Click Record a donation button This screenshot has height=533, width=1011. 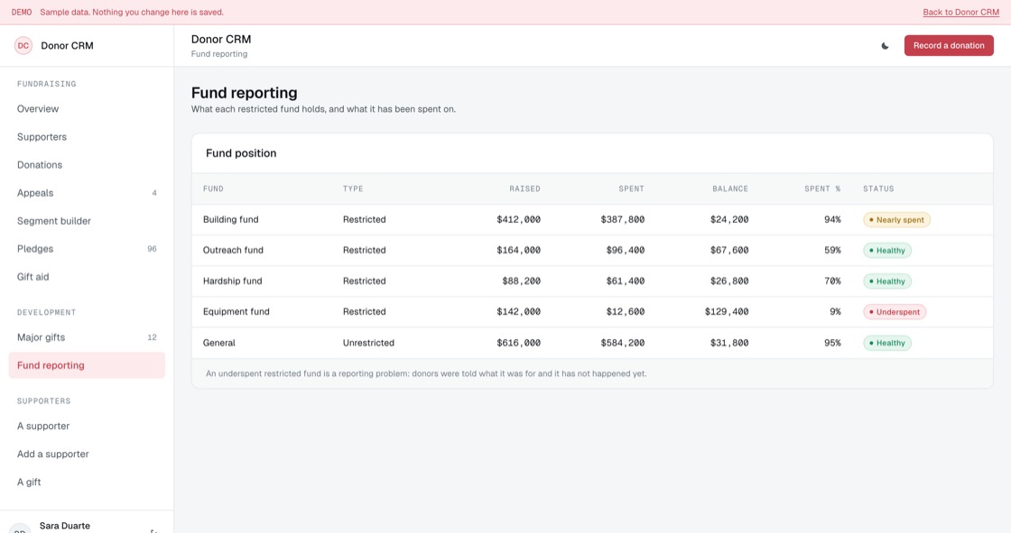949,46
